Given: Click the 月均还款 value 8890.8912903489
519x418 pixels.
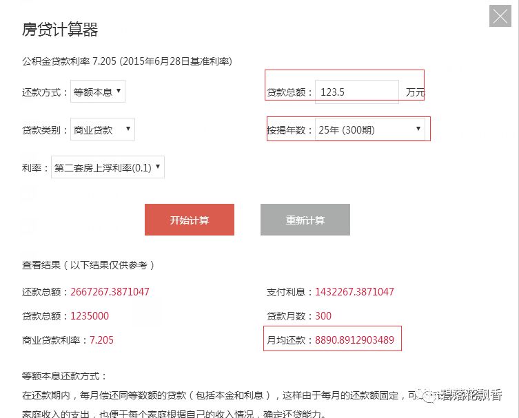Looking at the screenshot, I should [354, 340].
